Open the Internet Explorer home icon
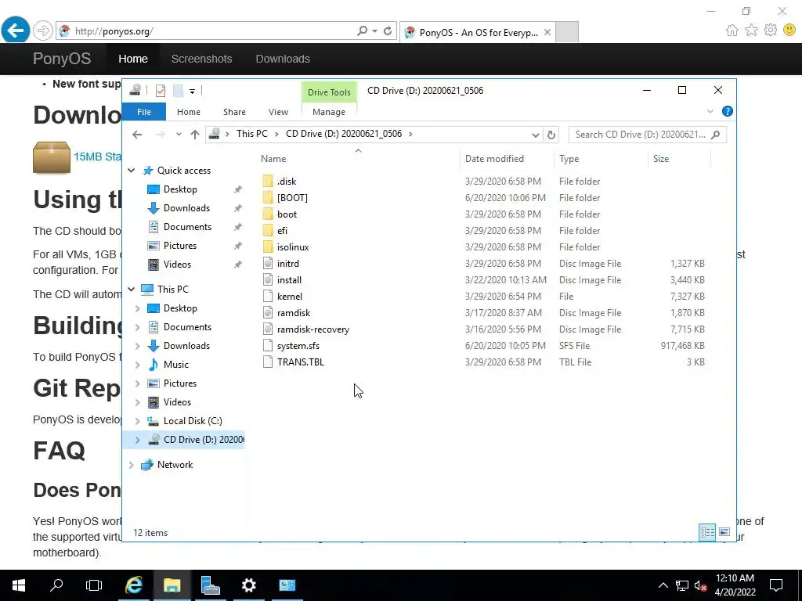Screen dimensions: 802x601 click(x=732, y=31)
